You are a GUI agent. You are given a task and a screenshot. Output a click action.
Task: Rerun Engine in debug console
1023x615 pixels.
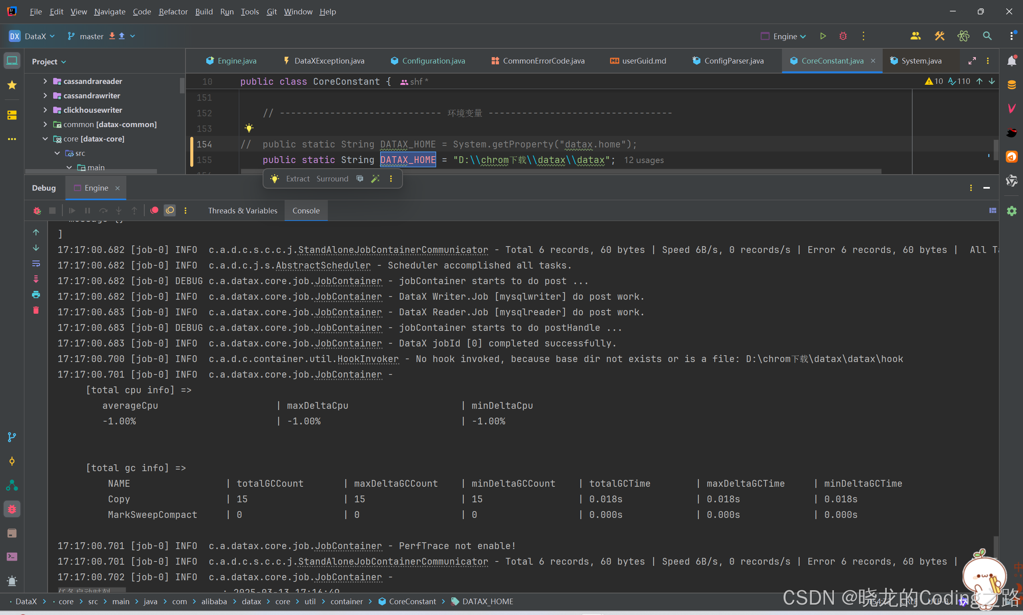[37, 211]
